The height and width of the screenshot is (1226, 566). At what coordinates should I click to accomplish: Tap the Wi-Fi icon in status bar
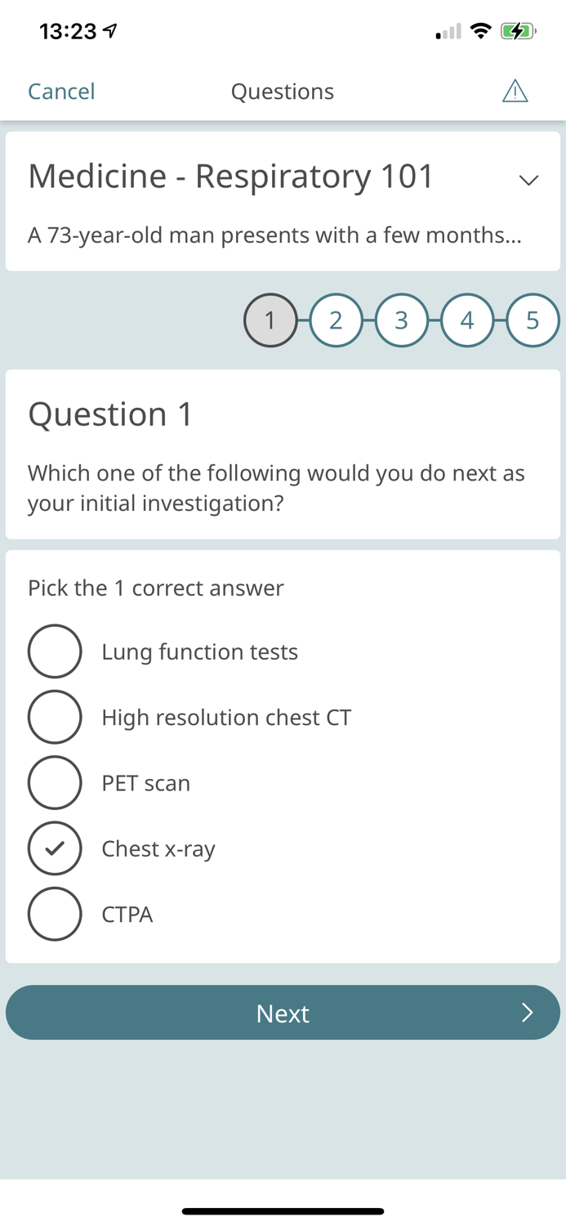click(480, 30)
